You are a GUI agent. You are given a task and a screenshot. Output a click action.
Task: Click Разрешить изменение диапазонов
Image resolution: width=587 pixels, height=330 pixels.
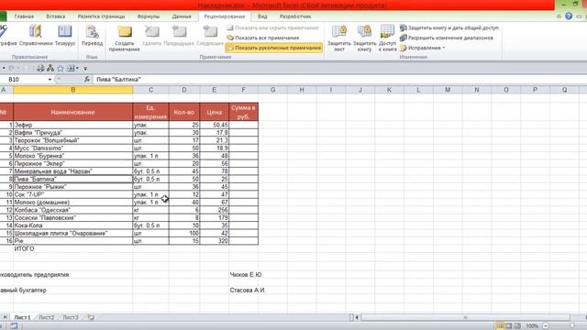tap(447, 38)
